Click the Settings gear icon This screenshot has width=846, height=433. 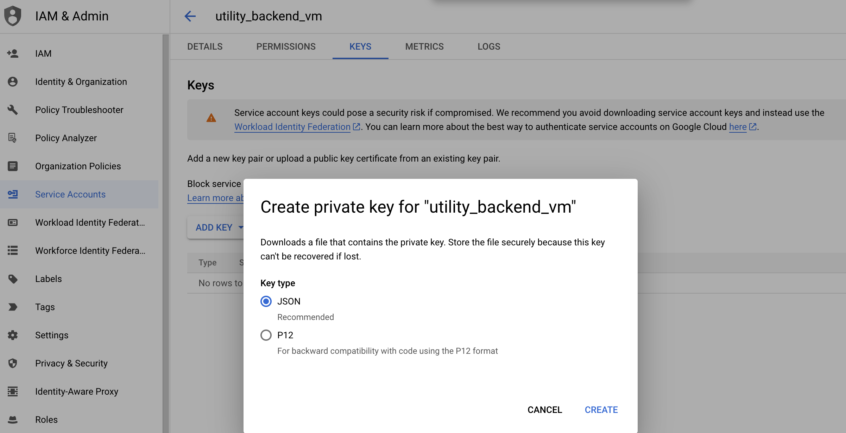tap(13, 335)
